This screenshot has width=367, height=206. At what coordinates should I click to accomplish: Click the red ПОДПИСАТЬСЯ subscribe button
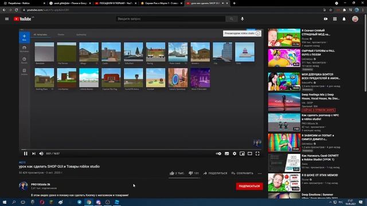click(249, 186)
